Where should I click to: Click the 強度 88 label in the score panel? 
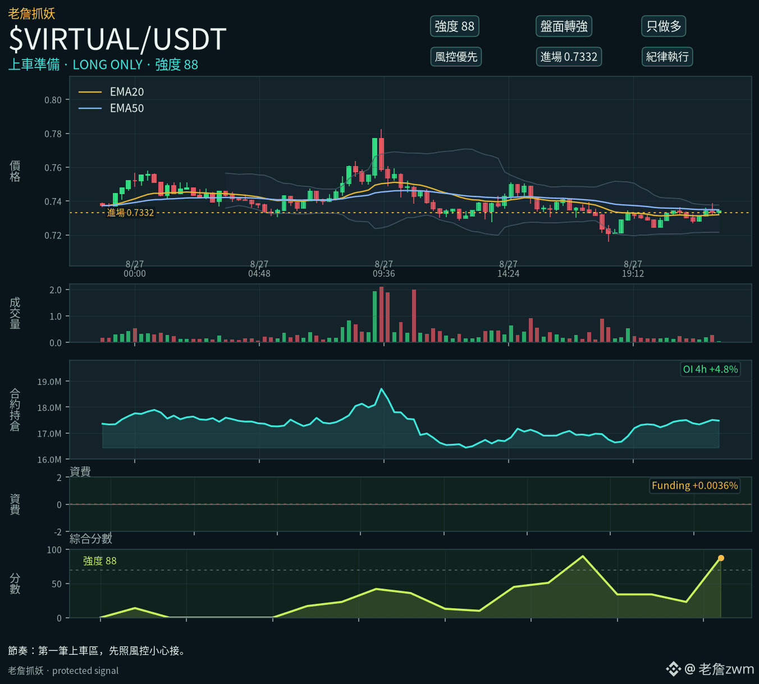pos(100,561)
